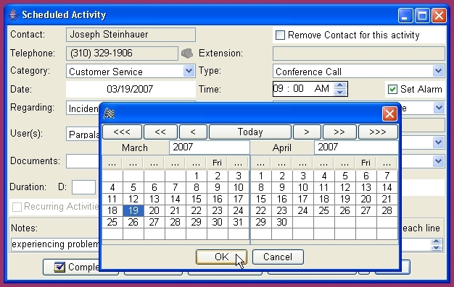Screen dimensions: 454x287
Task: Select April 13 in the calendar
Action: click(366, 187)
